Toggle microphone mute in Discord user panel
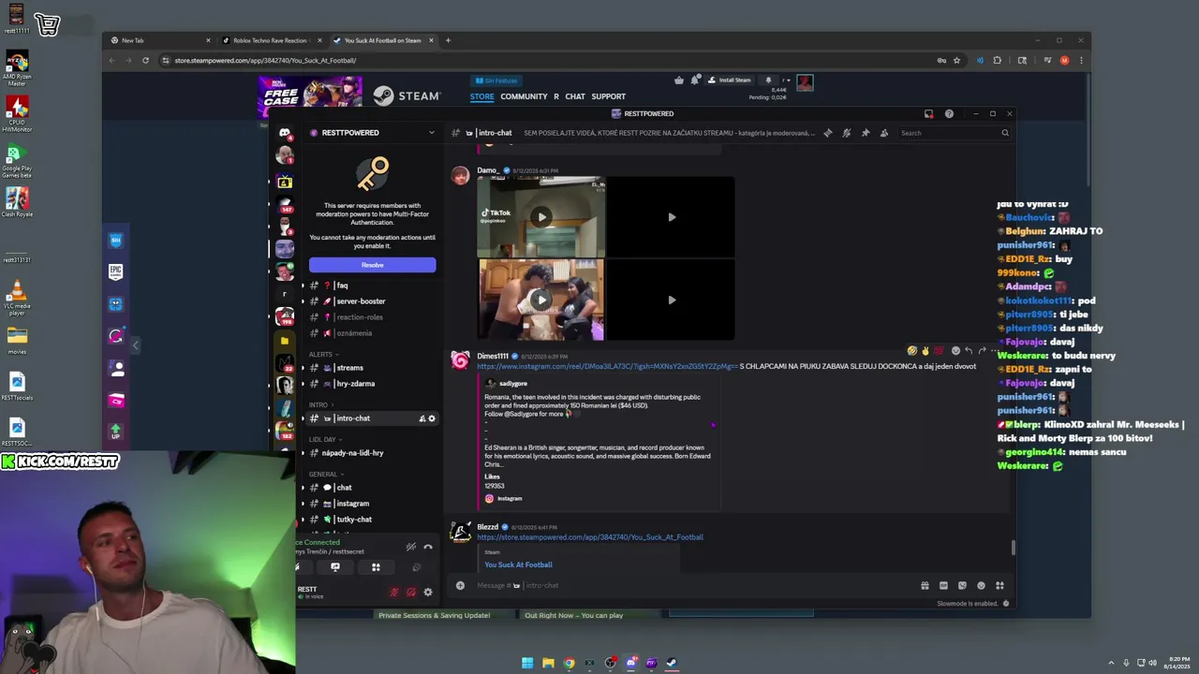The width and height of the screenshot is (1199, 674). click(394, 593)
